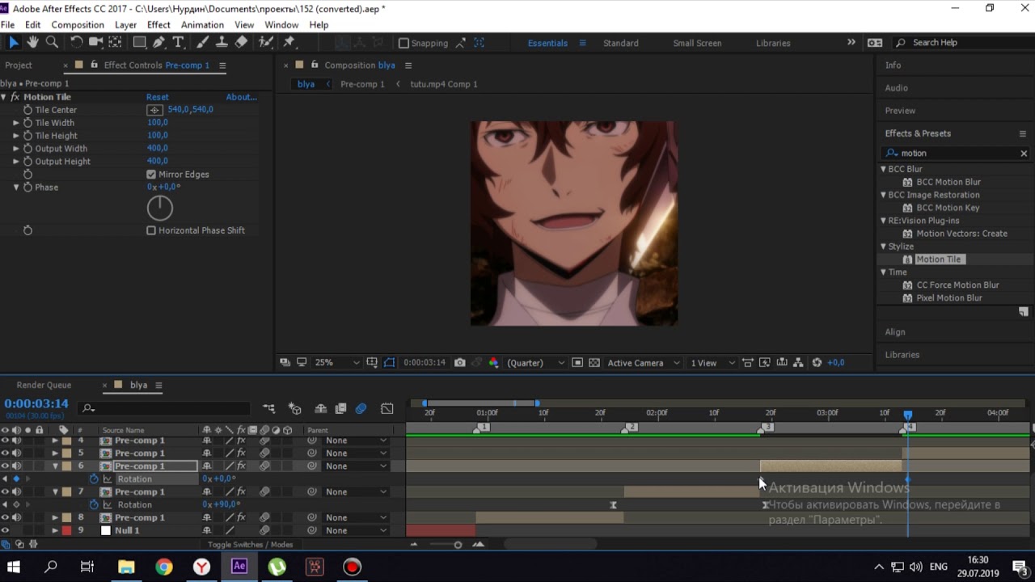Enable Horizontal Phase Shift checkbox
Viewport: 1035px width, 582px height.
pyautogui.click(x=151, y=230)
